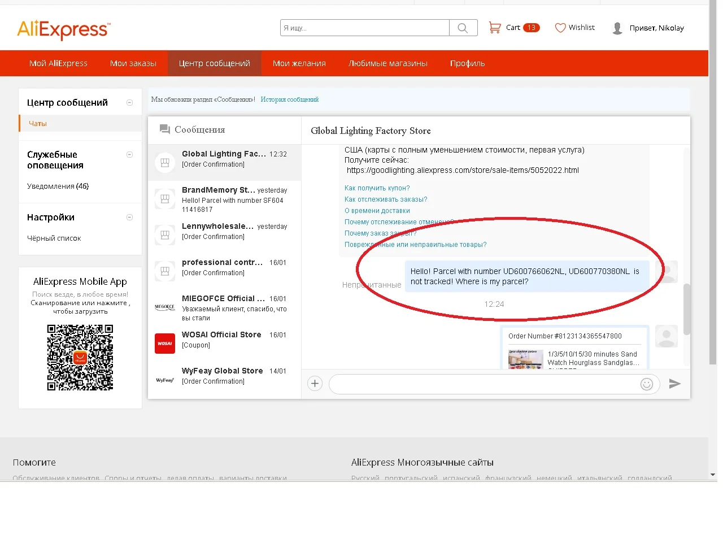Click the cart count badge 13
This screenshot has width=723, height=556.
pos(532,28)
